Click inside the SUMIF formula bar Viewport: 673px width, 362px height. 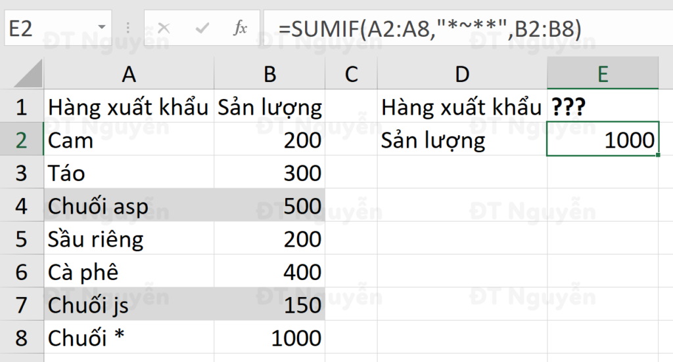click(460, 28)
